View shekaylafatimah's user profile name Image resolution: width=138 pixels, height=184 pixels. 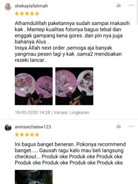coord(31,6)
